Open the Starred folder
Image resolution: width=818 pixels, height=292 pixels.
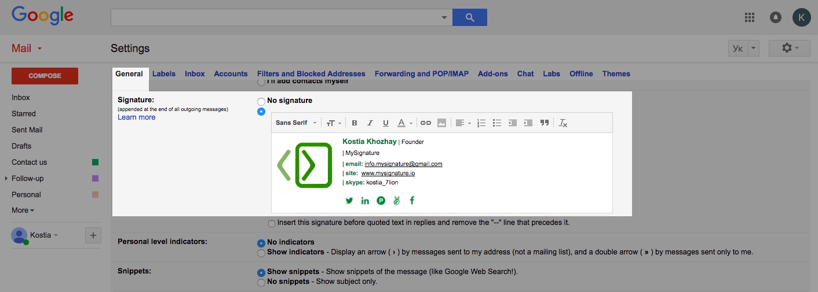point(24,114)
